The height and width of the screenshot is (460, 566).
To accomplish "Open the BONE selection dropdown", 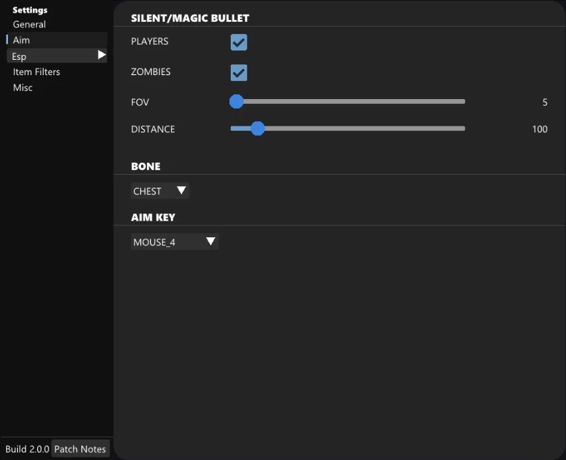I will (x=160, y=191).
